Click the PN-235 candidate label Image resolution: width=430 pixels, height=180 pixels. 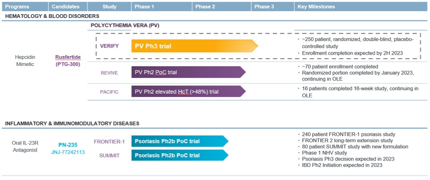68,145
